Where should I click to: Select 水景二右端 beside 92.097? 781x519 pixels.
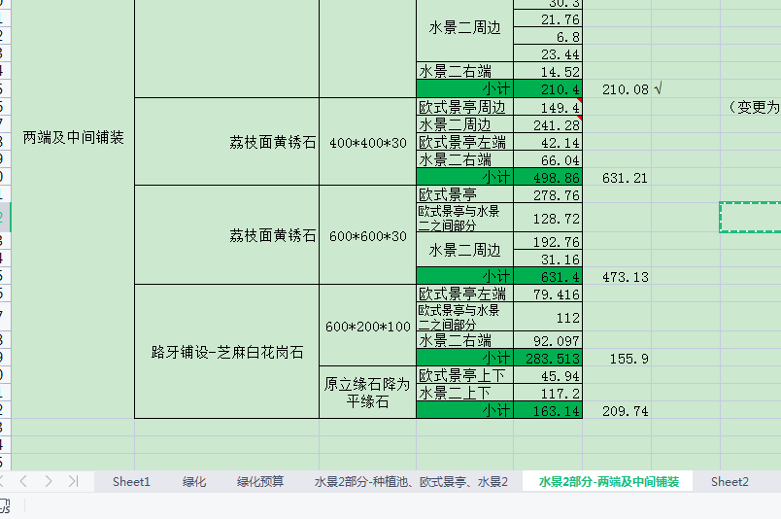click(x=464, y=339)
